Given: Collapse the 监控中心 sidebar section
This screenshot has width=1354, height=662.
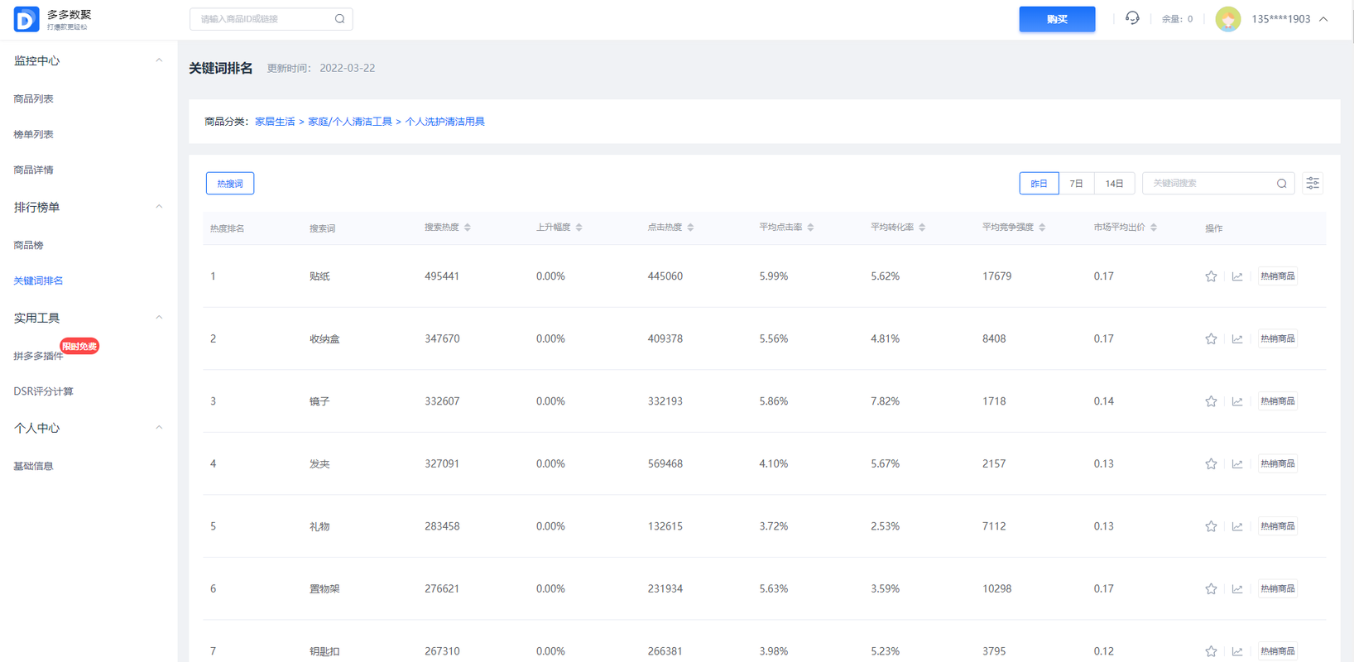Looking at the screenshot, I should pyautogui.click(x=159, y=60).
